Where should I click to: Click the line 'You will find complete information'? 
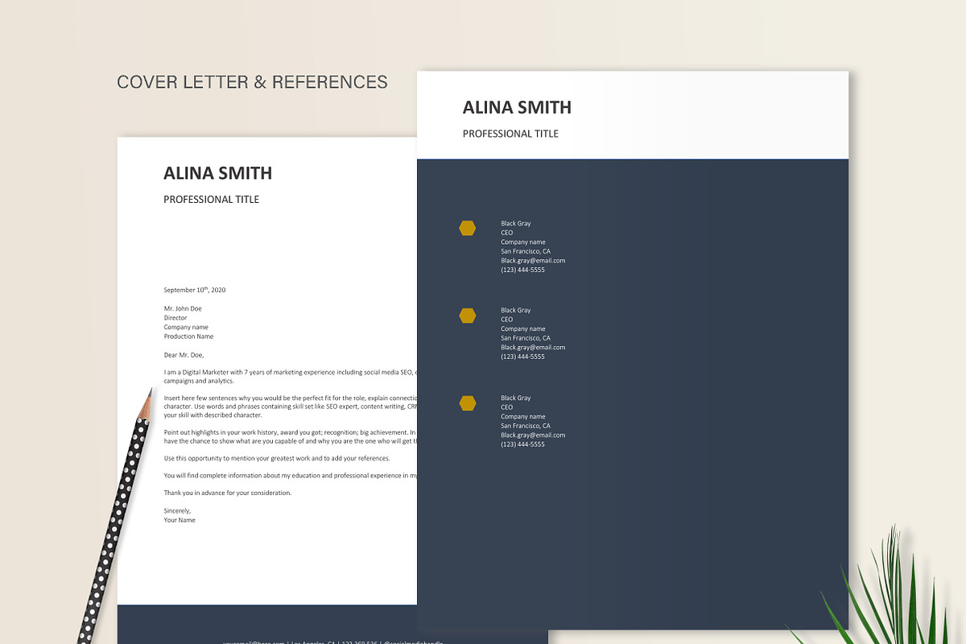290,476
